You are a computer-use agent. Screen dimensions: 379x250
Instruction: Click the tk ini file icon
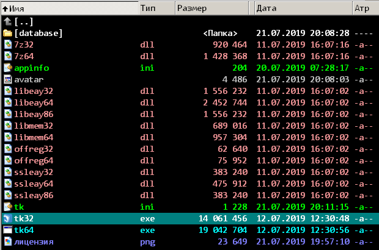tap(7, 207)
